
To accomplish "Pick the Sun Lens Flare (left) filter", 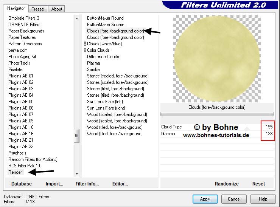I will (105, 102).
